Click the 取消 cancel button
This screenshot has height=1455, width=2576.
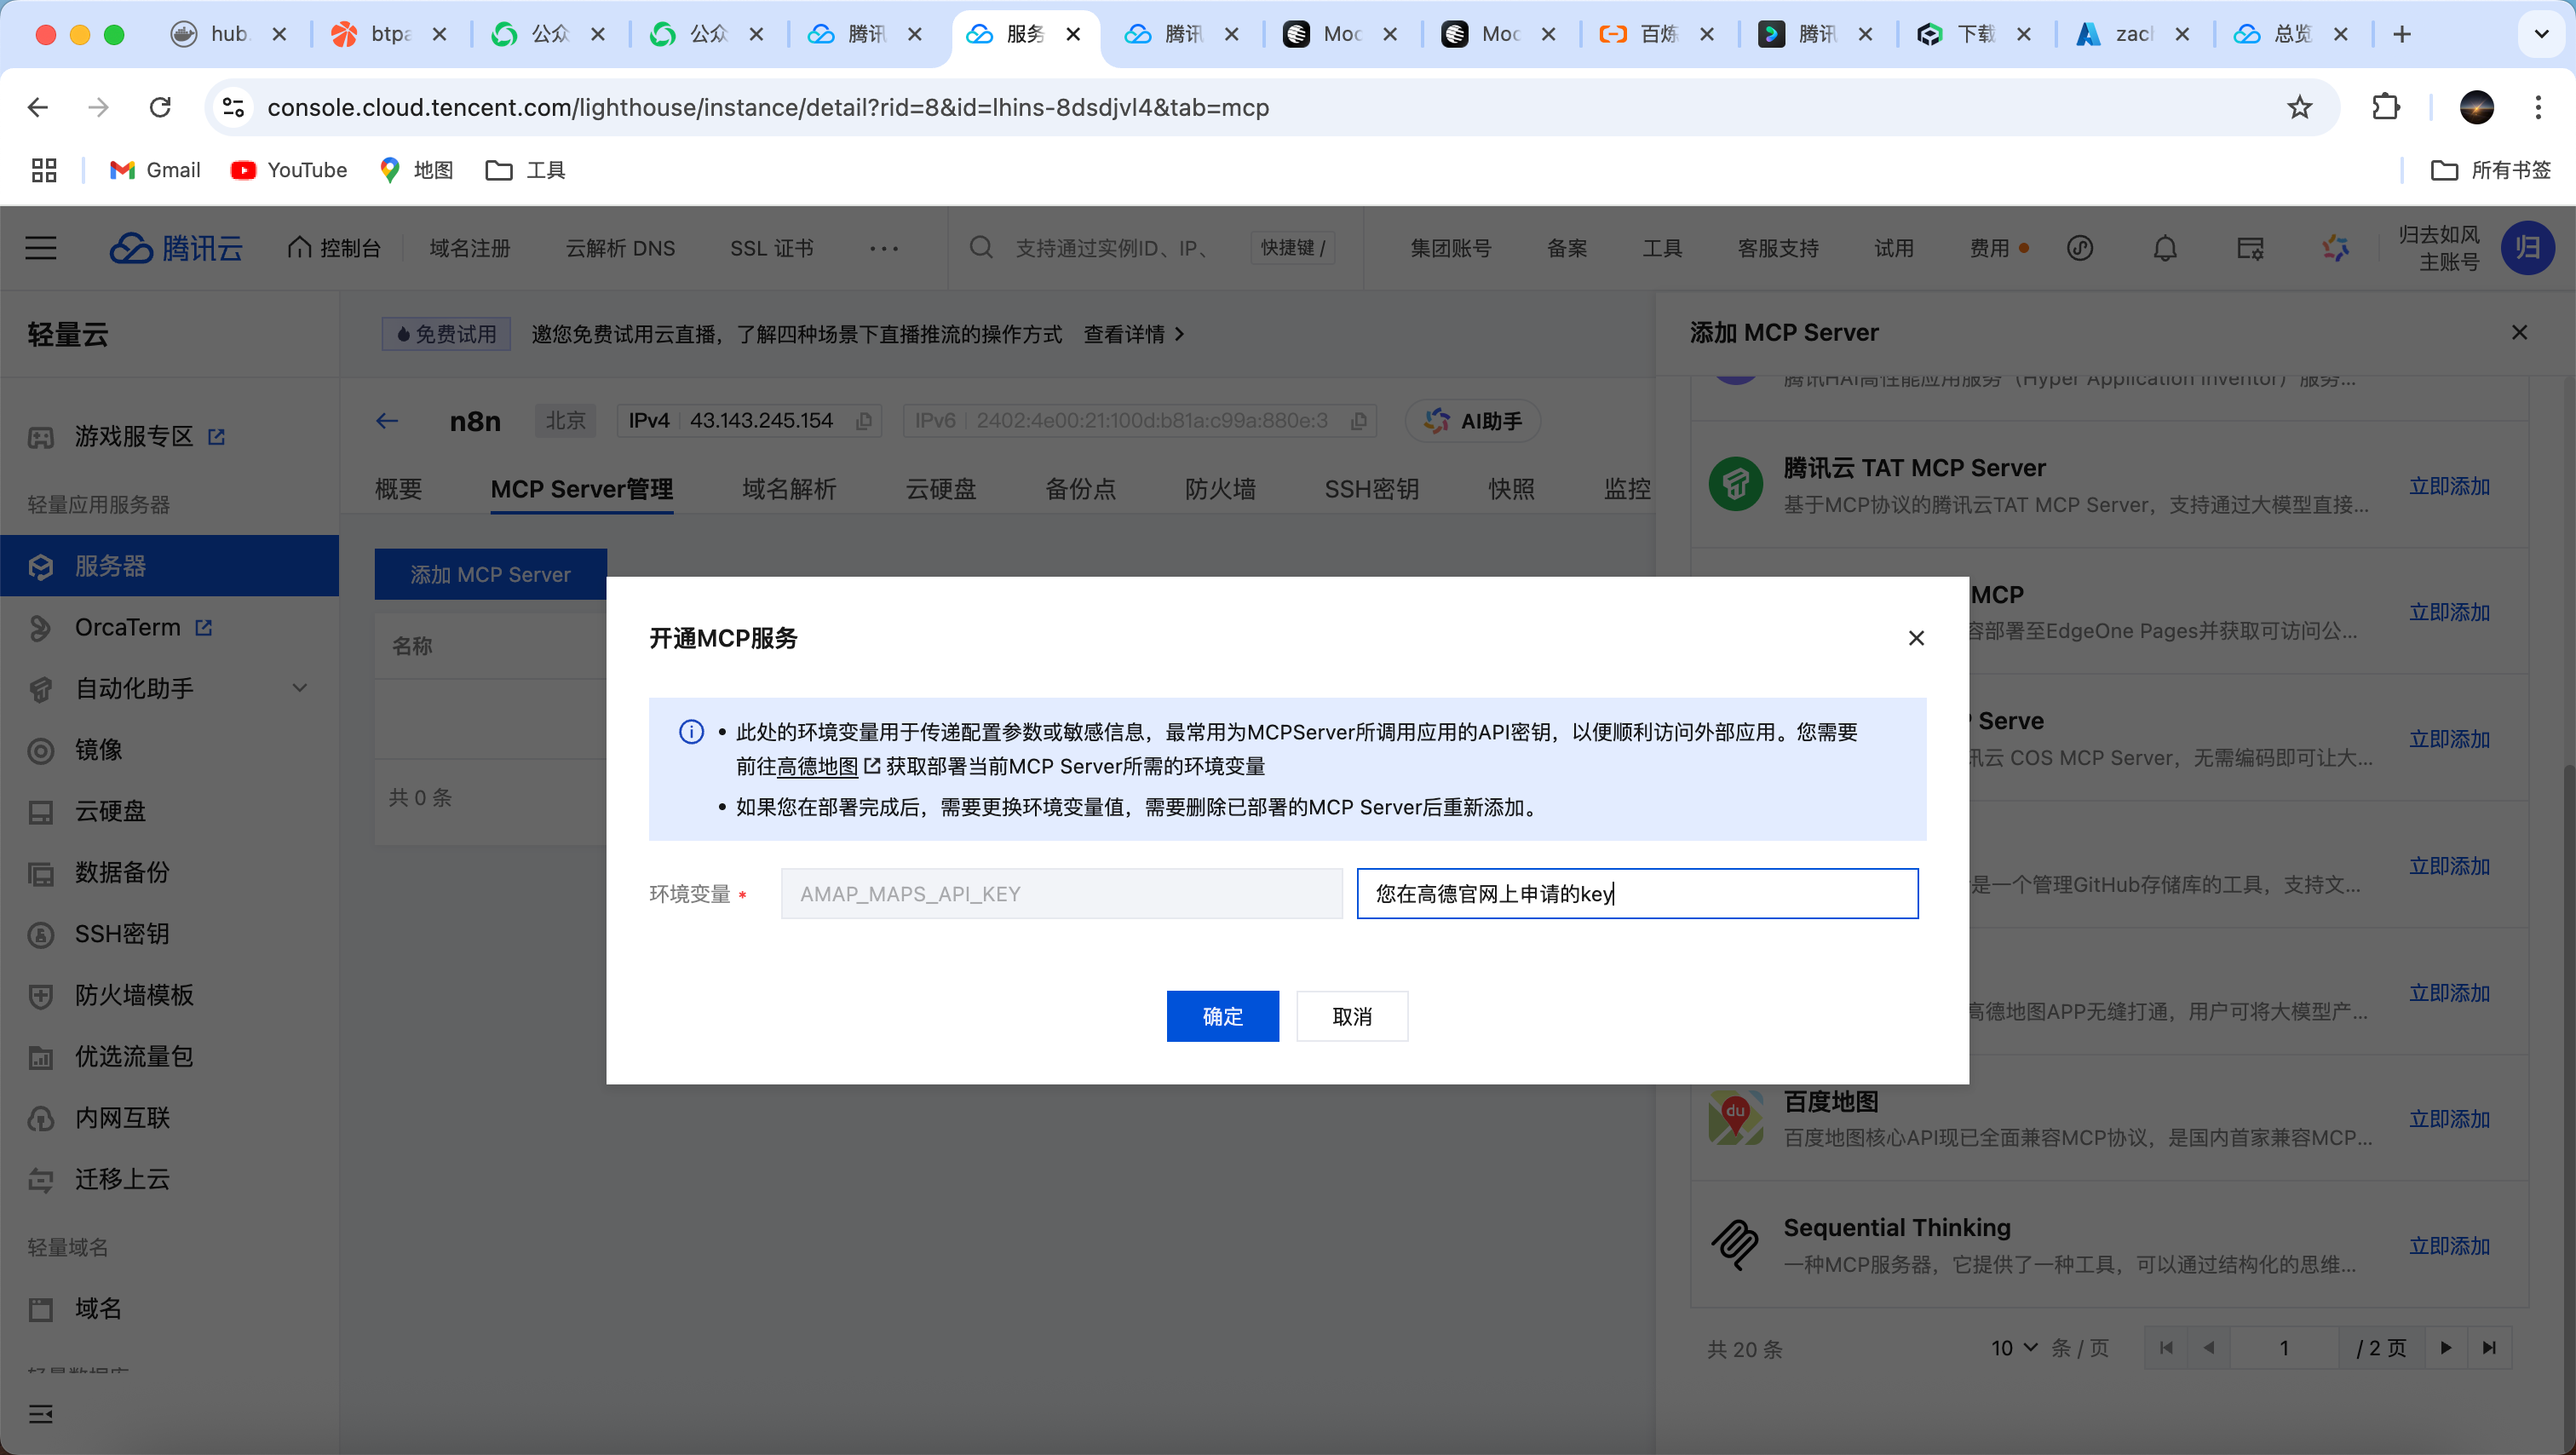click(1352, 1016)
